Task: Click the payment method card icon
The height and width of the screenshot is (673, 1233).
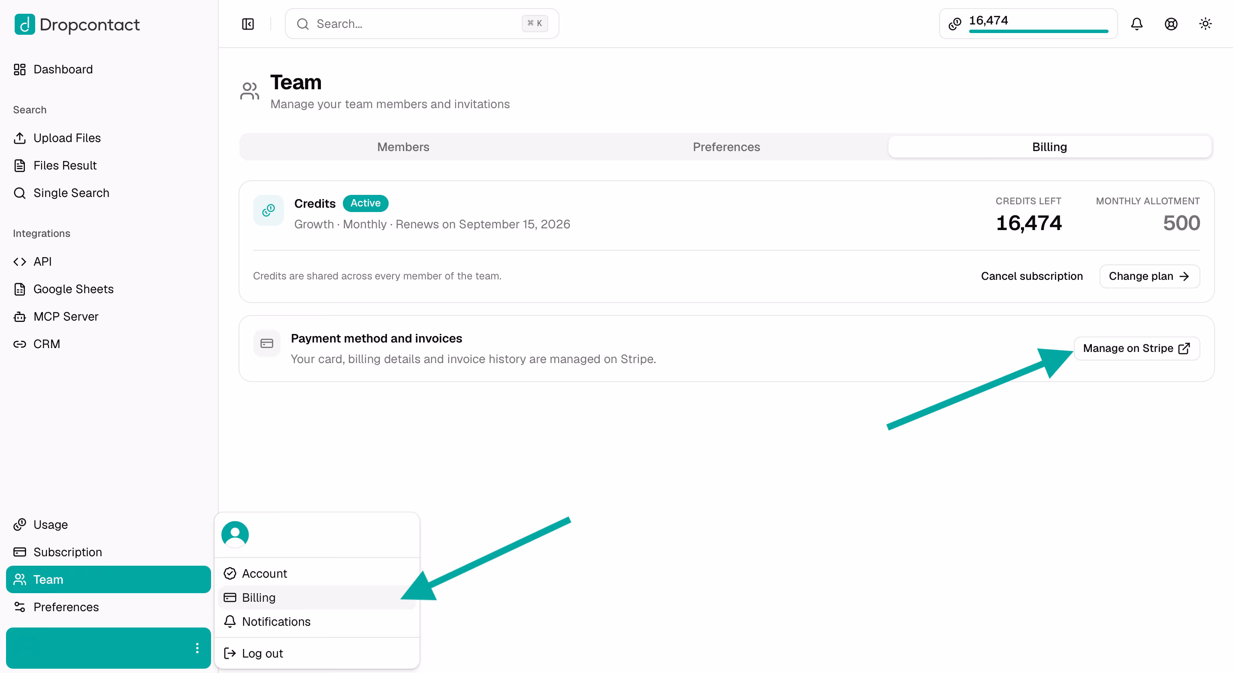Action: coord(266,343)
